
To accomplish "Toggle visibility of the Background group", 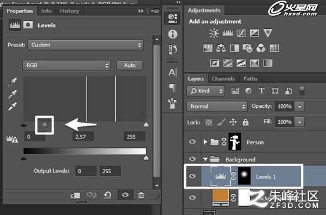I will click(x=192, y=158).
